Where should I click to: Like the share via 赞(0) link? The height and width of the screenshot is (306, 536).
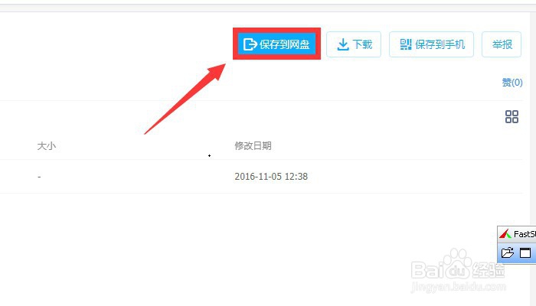tap(512, 83)
